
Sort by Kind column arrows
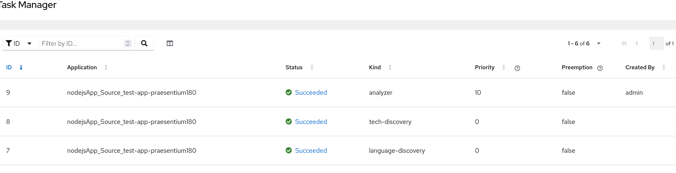pyautogui.click(x=390, y=67)
